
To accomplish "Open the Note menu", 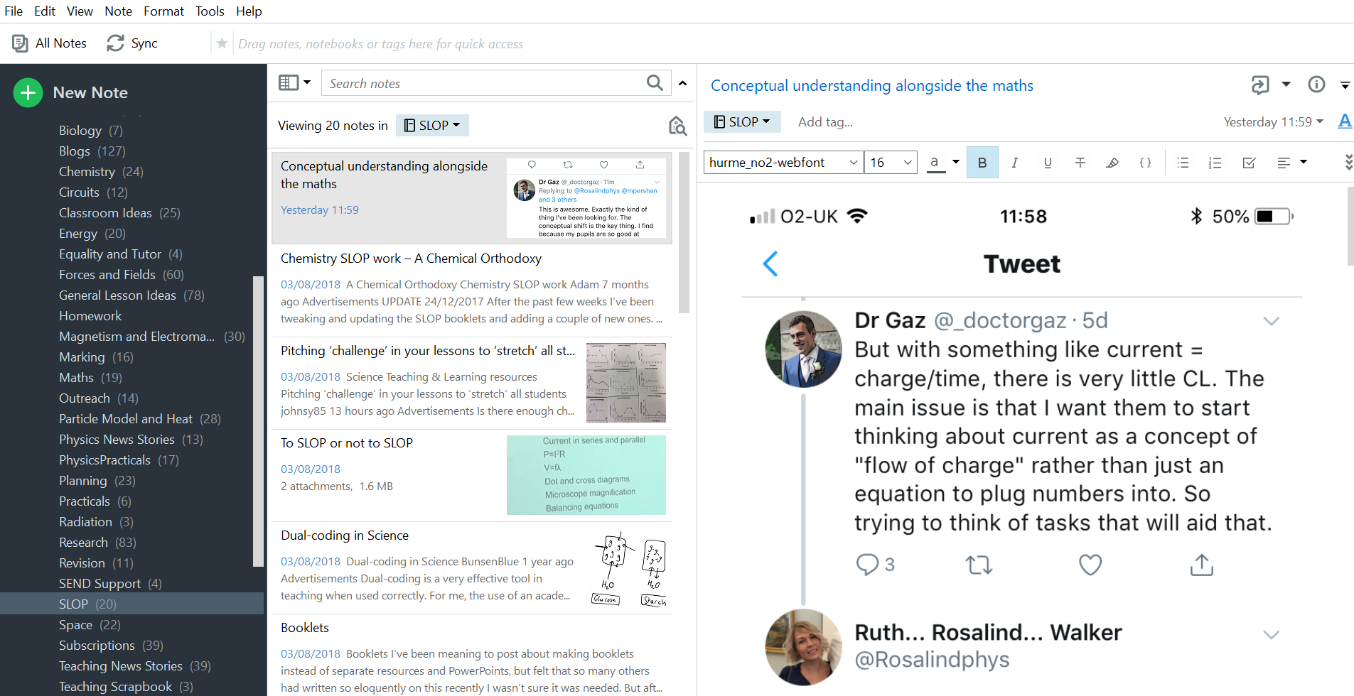I will 118,11.
